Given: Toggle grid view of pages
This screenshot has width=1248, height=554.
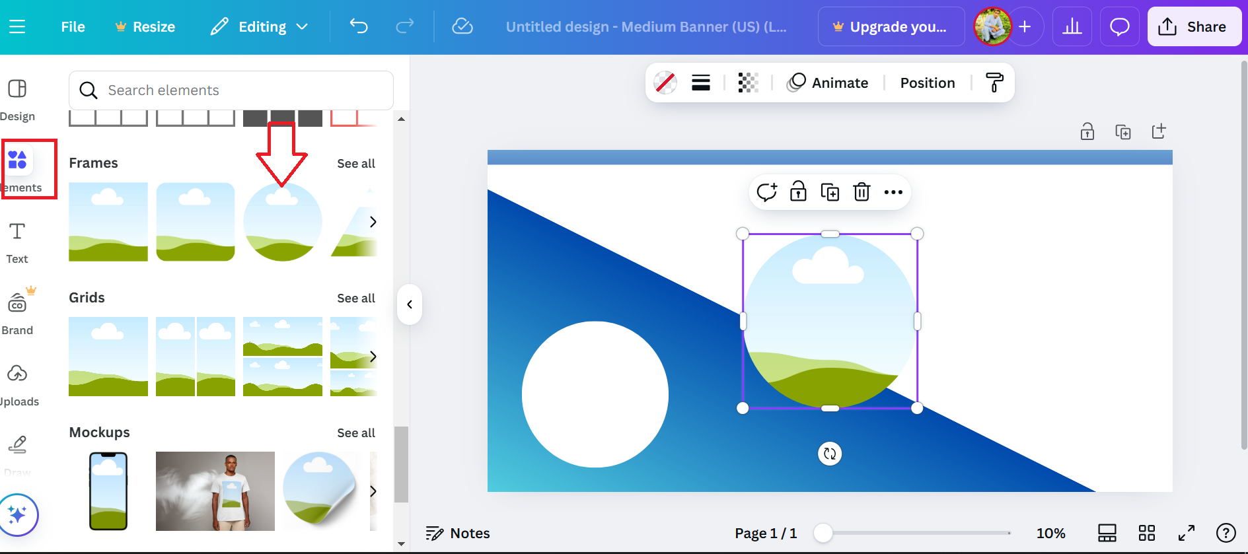Looking at the screenshot, I should (1147, 533).
